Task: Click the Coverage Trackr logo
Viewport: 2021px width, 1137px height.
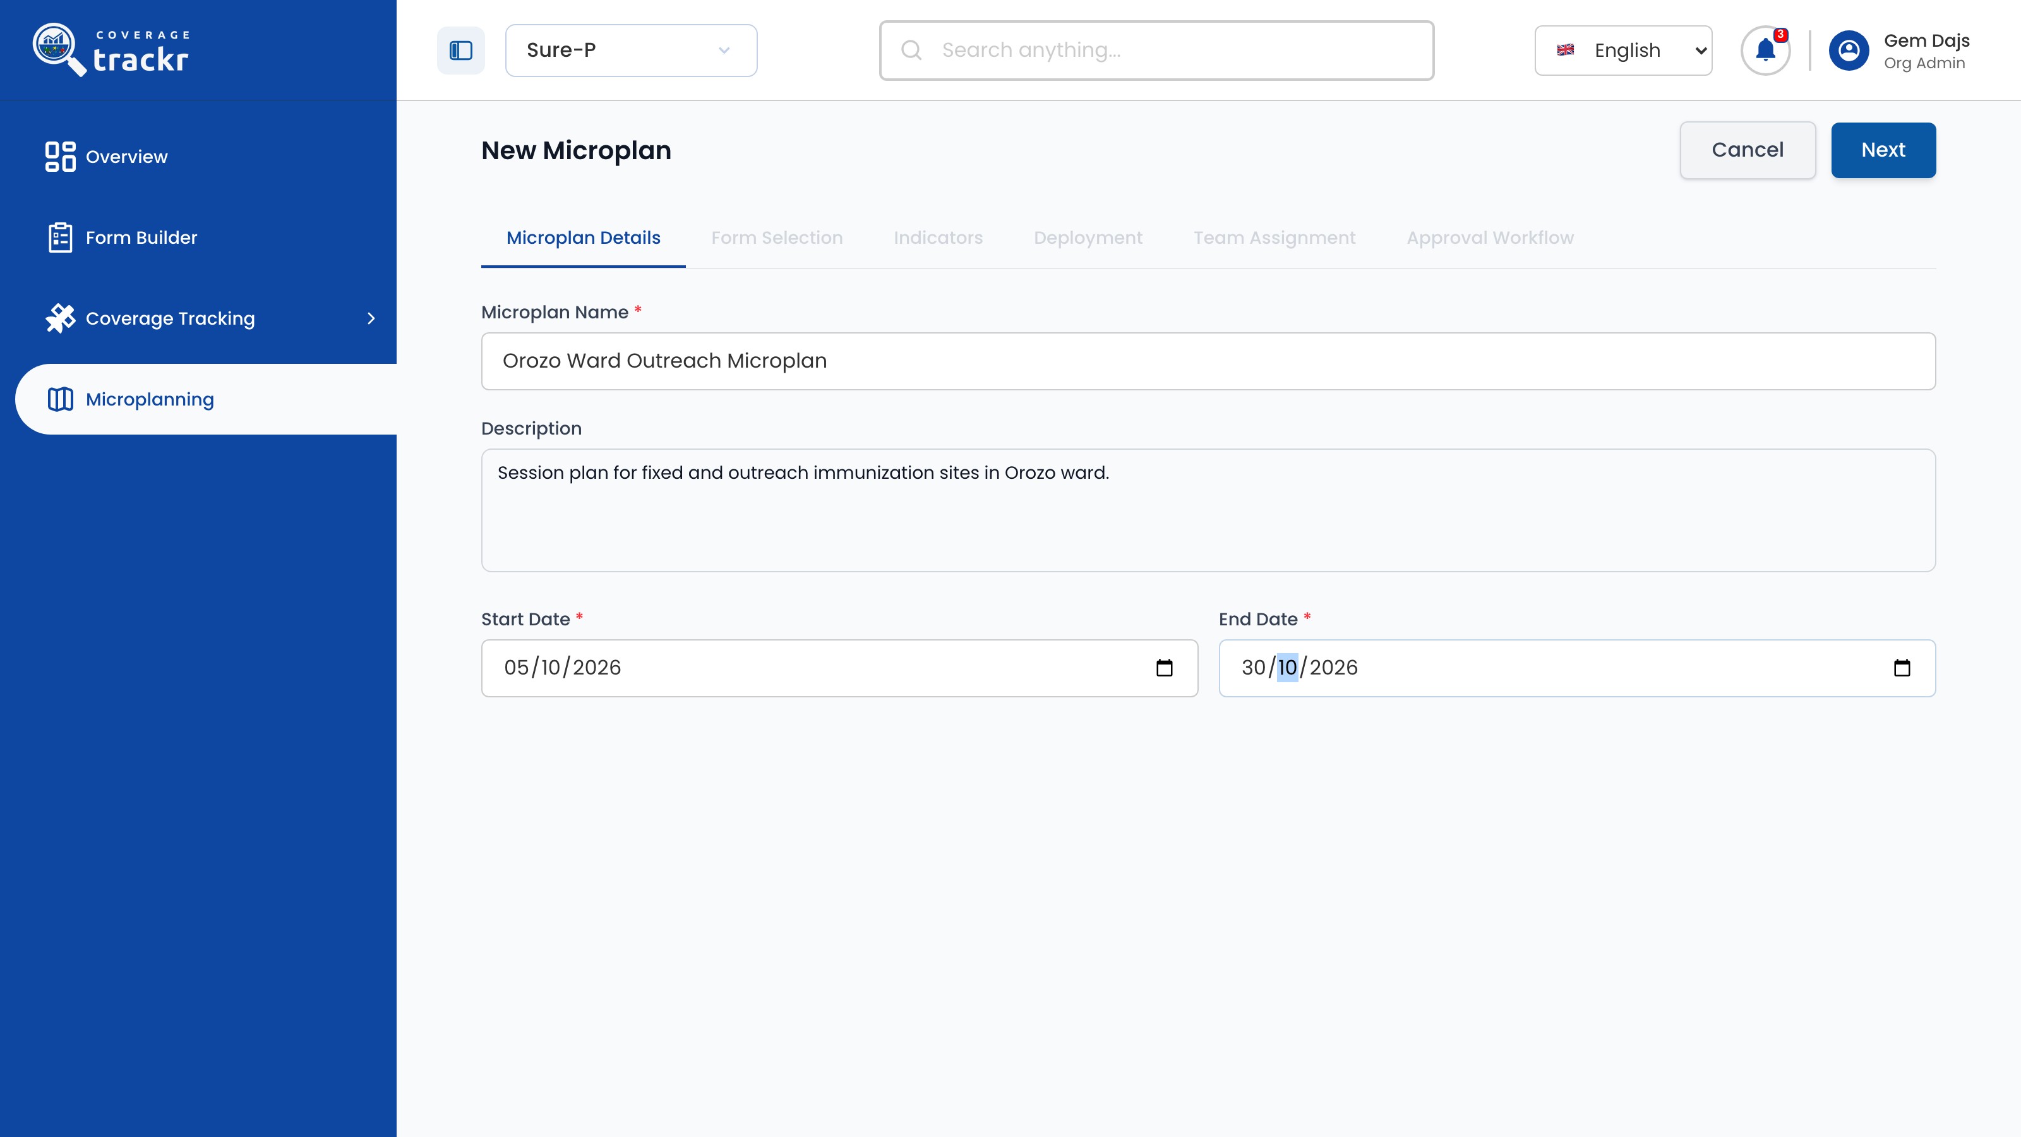Action: 111,49
